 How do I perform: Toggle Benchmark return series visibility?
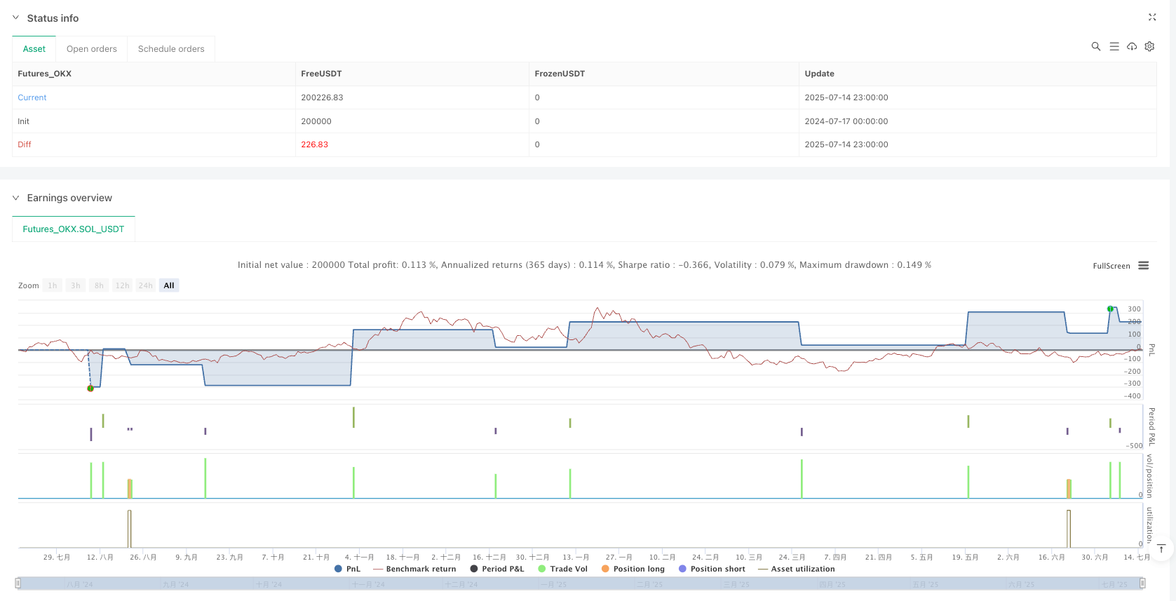(414, 569)
